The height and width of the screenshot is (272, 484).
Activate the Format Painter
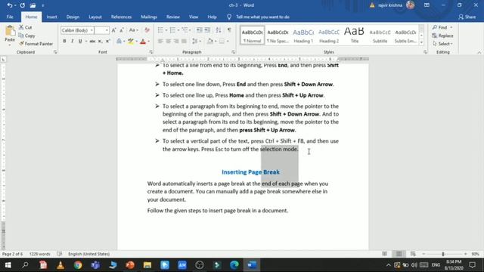click(36, 44)
